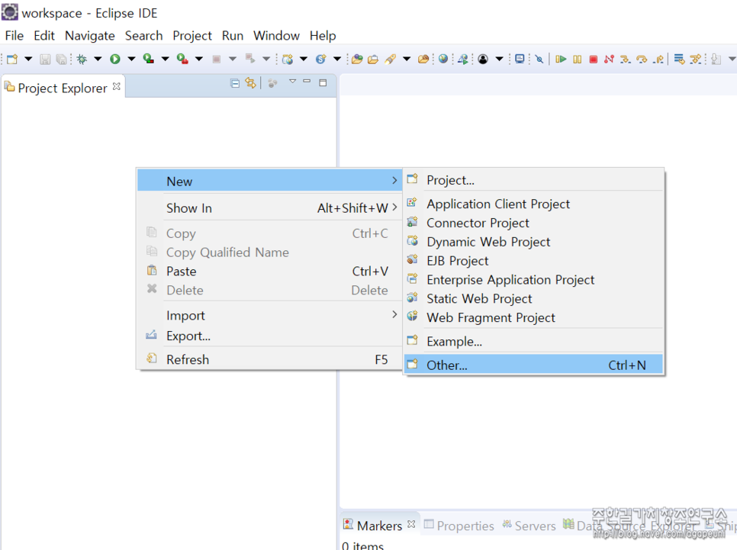Expand the Import submenu
Viewport: 737px width, 550px height.
[x=269, y=315]
